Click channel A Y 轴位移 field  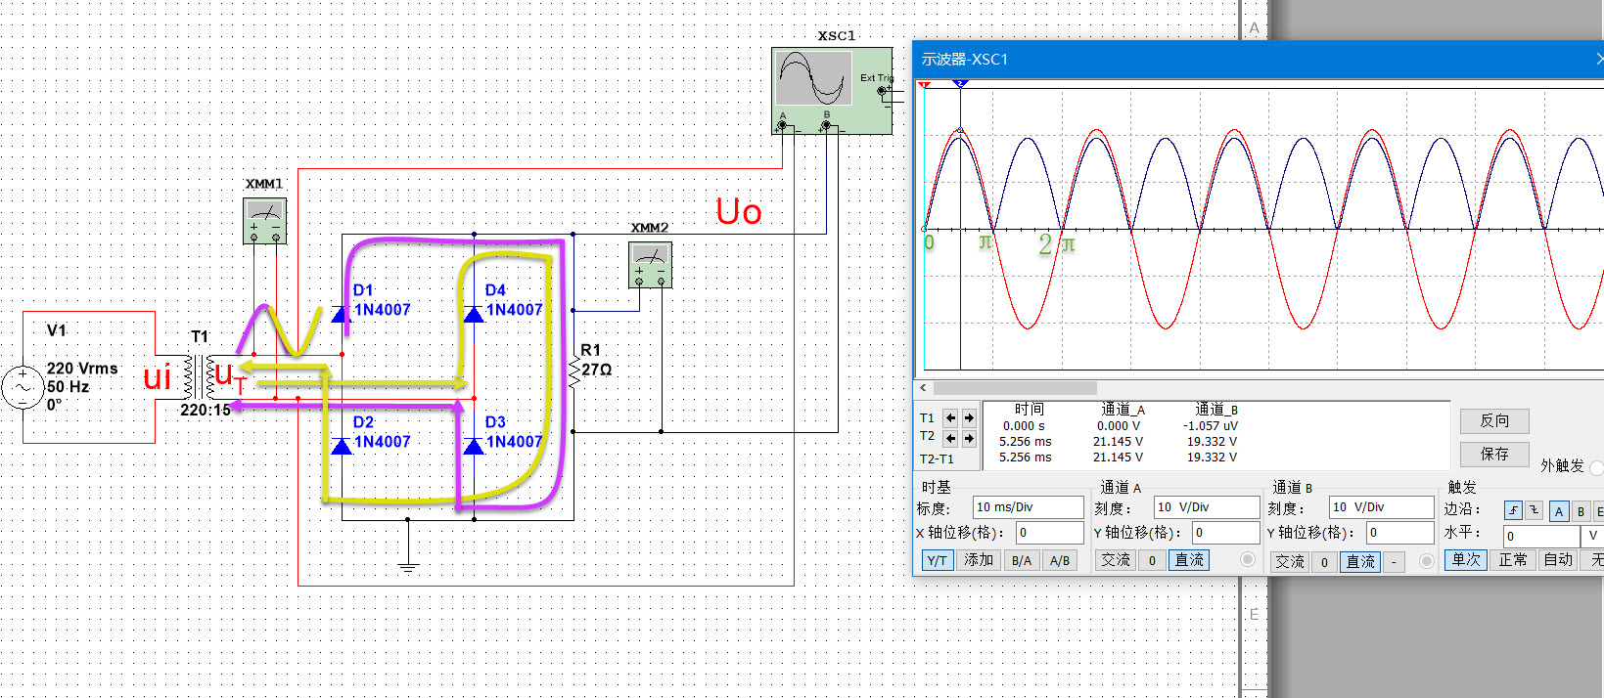coord(1225,533)
